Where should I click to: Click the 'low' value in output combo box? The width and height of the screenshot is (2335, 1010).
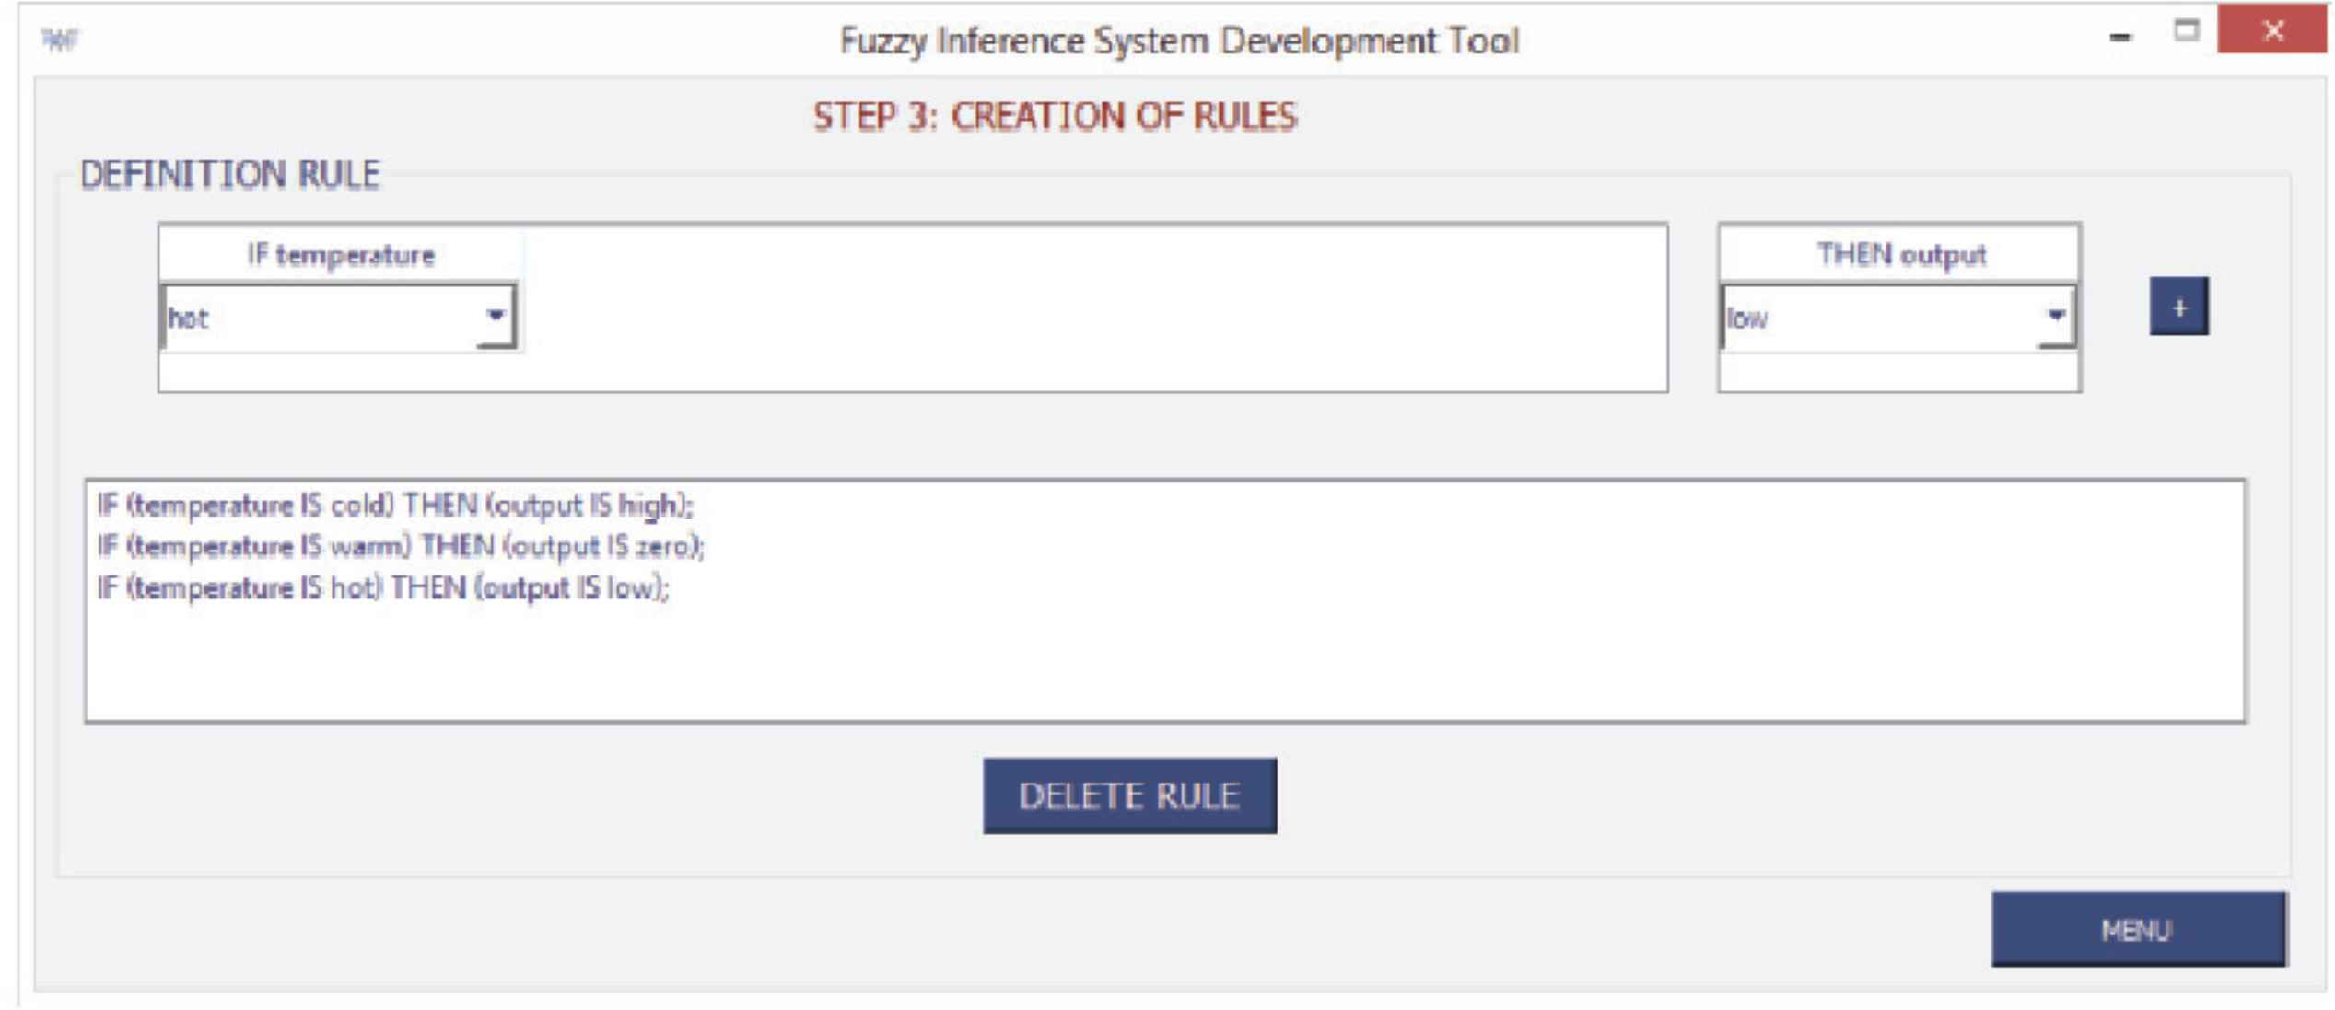tap(1870, 319)
